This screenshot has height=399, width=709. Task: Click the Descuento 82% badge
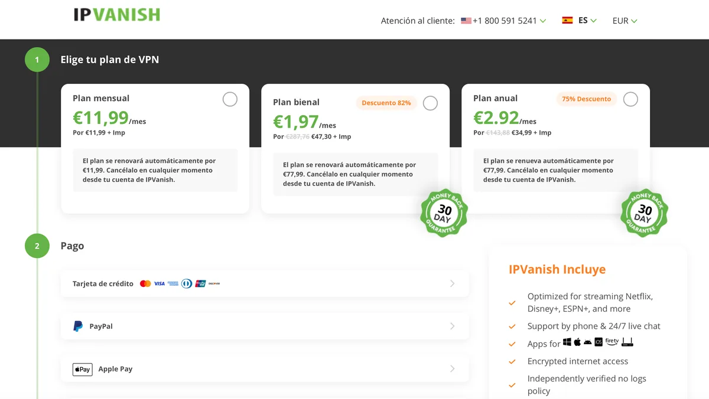pyautogui.click(x=386, y=103)
